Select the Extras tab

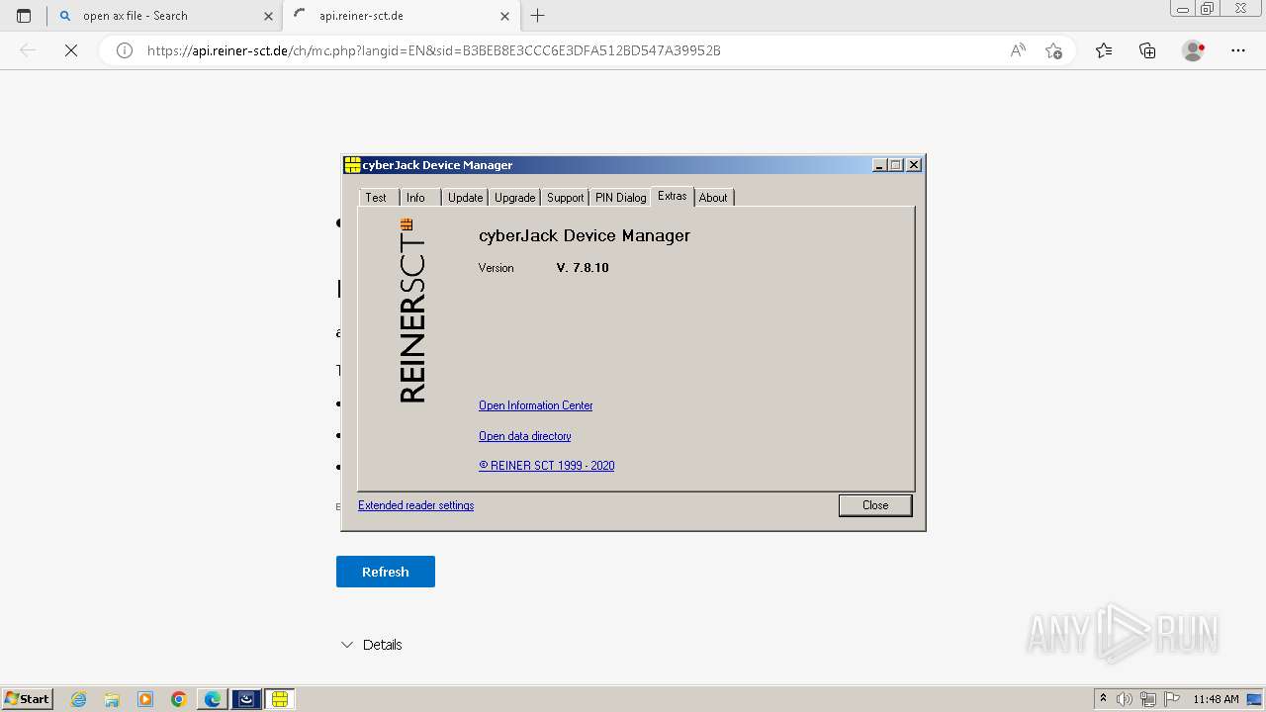tap(673, 196)
